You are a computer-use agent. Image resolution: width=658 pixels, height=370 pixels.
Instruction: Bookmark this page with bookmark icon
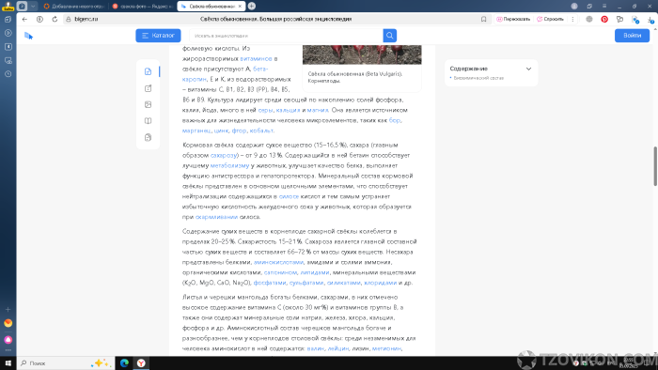click(483, 20)
